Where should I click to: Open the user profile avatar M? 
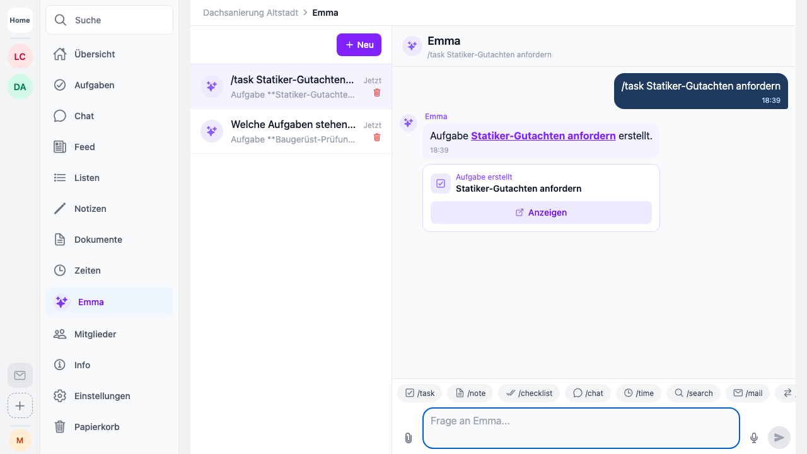pos(20,439)
